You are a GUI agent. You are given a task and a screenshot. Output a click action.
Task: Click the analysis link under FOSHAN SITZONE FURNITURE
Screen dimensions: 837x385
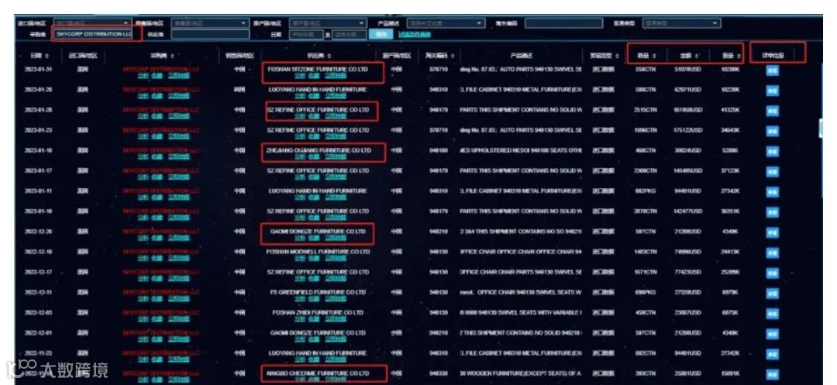pyautogui.click(x=300, y=76)
